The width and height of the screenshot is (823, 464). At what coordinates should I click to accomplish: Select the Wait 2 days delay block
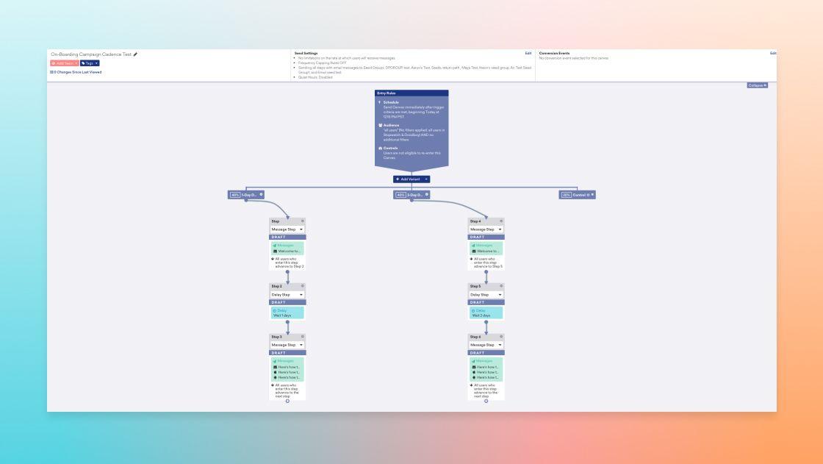tap(486, 313)
